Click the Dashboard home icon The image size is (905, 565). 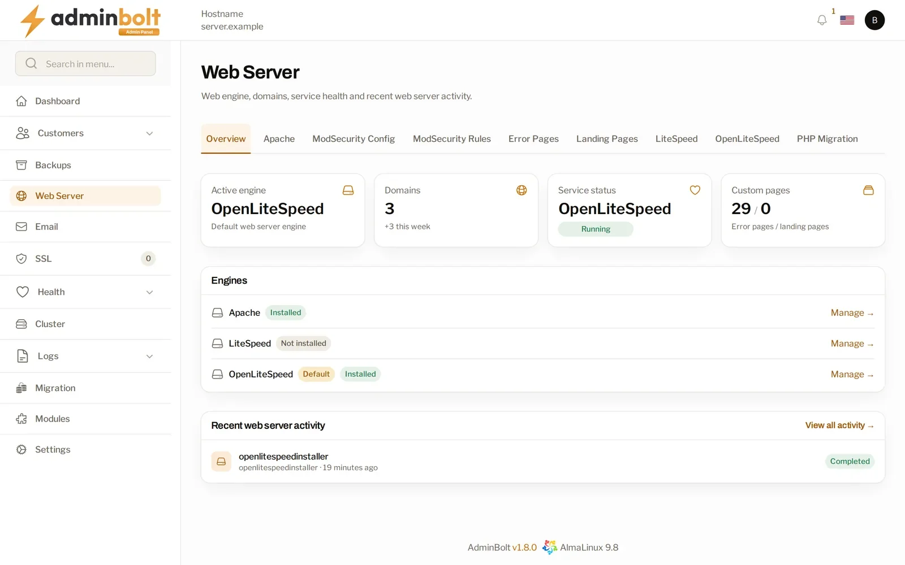[21, 101]
